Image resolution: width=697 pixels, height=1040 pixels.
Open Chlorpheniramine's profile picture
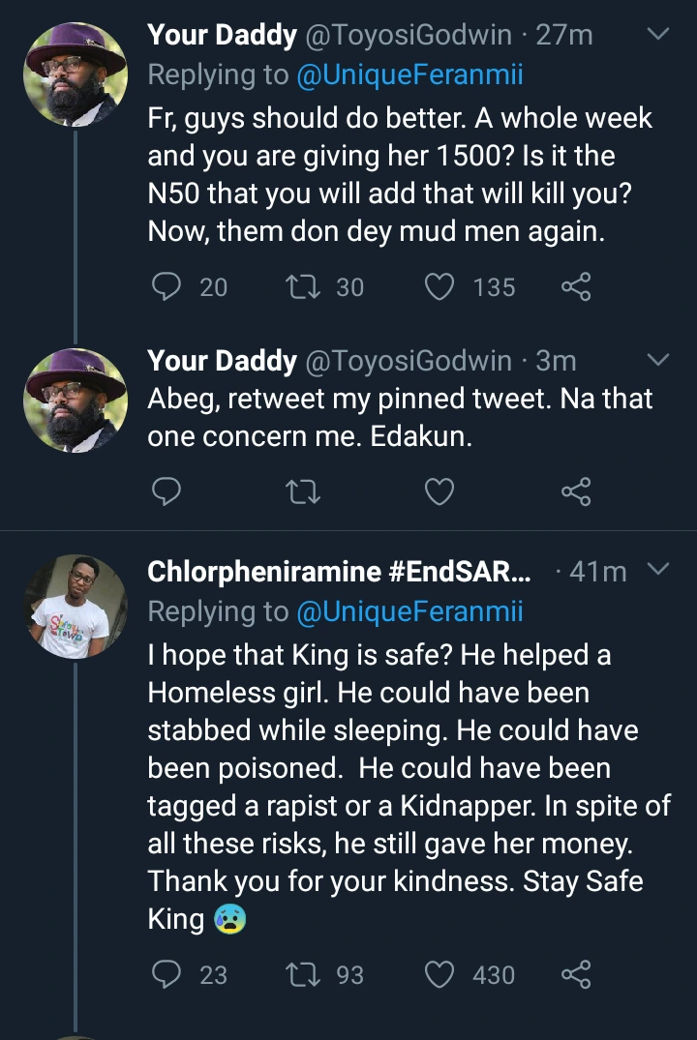click(76, 607)
